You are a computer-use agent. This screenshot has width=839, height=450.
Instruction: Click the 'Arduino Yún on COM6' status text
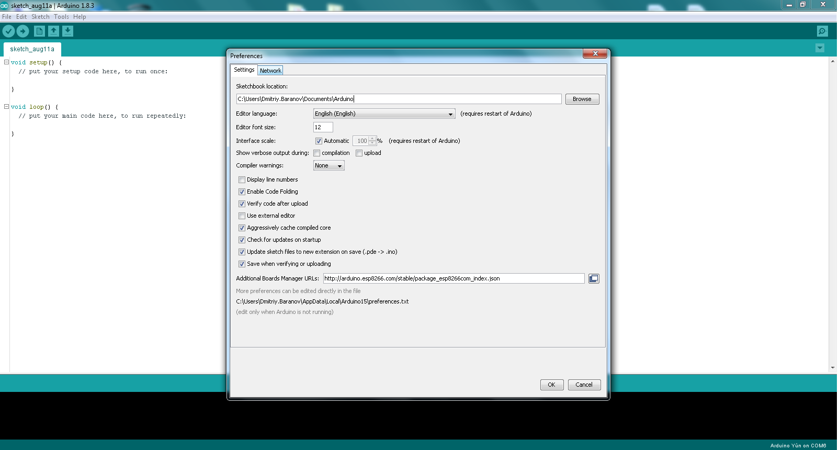tap(798, 446)
